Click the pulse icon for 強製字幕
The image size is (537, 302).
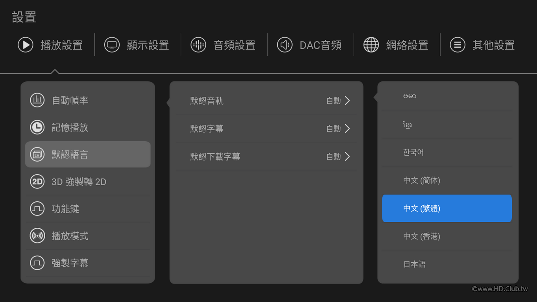coord(37,263)
